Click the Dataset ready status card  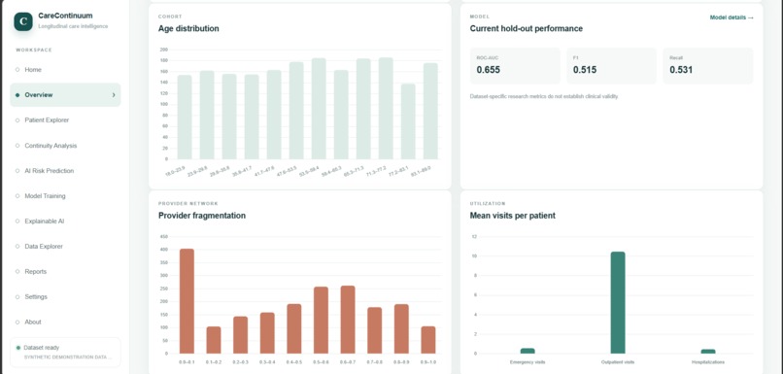pyautogui.click(x=65, y=353)
